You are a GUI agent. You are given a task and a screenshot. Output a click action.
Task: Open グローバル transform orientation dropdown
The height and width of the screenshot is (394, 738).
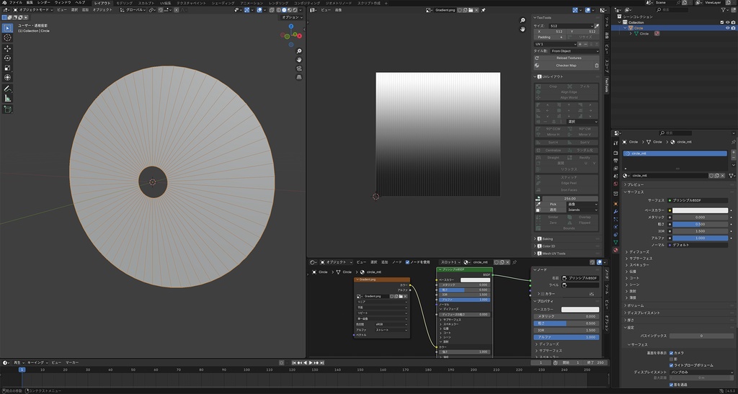(132, 9)
